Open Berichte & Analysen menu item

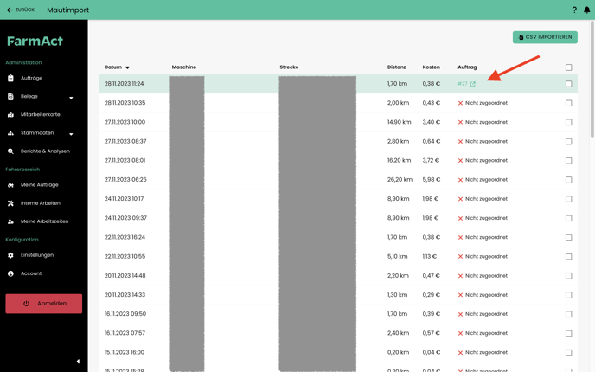tap(45, 151)
